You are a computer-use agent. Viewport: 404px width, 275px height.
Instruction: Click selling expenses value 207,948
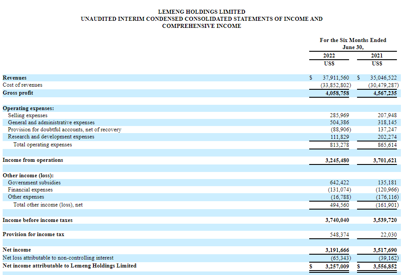click(x=387, y=115)
